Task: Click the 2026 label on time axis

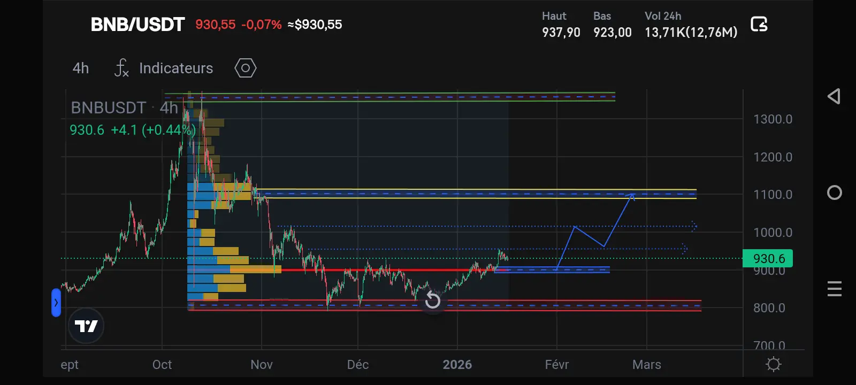Action: (457, 365)
